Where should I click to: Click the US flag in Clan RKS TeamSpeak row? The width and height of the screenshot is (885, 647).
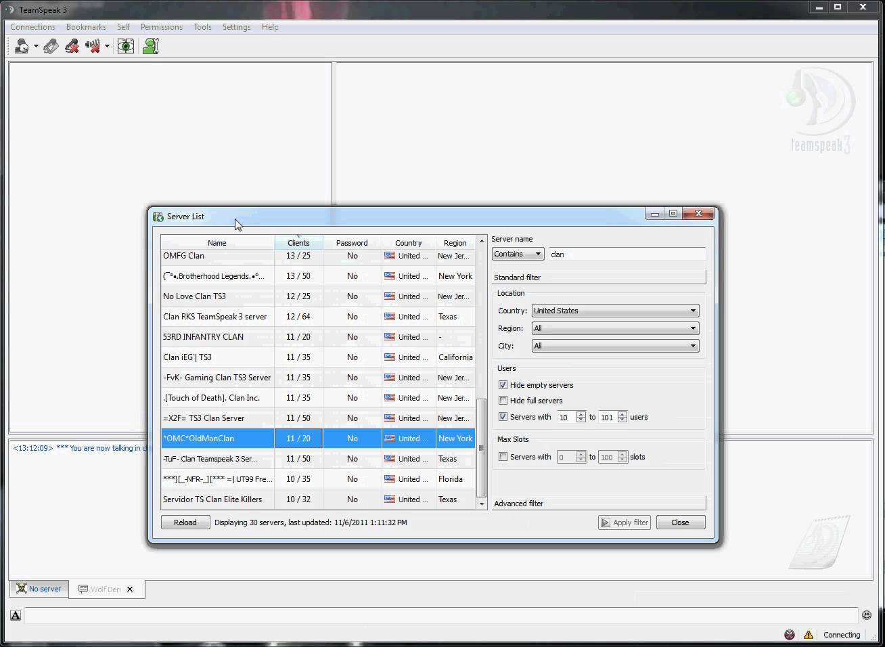click(390, 317)
